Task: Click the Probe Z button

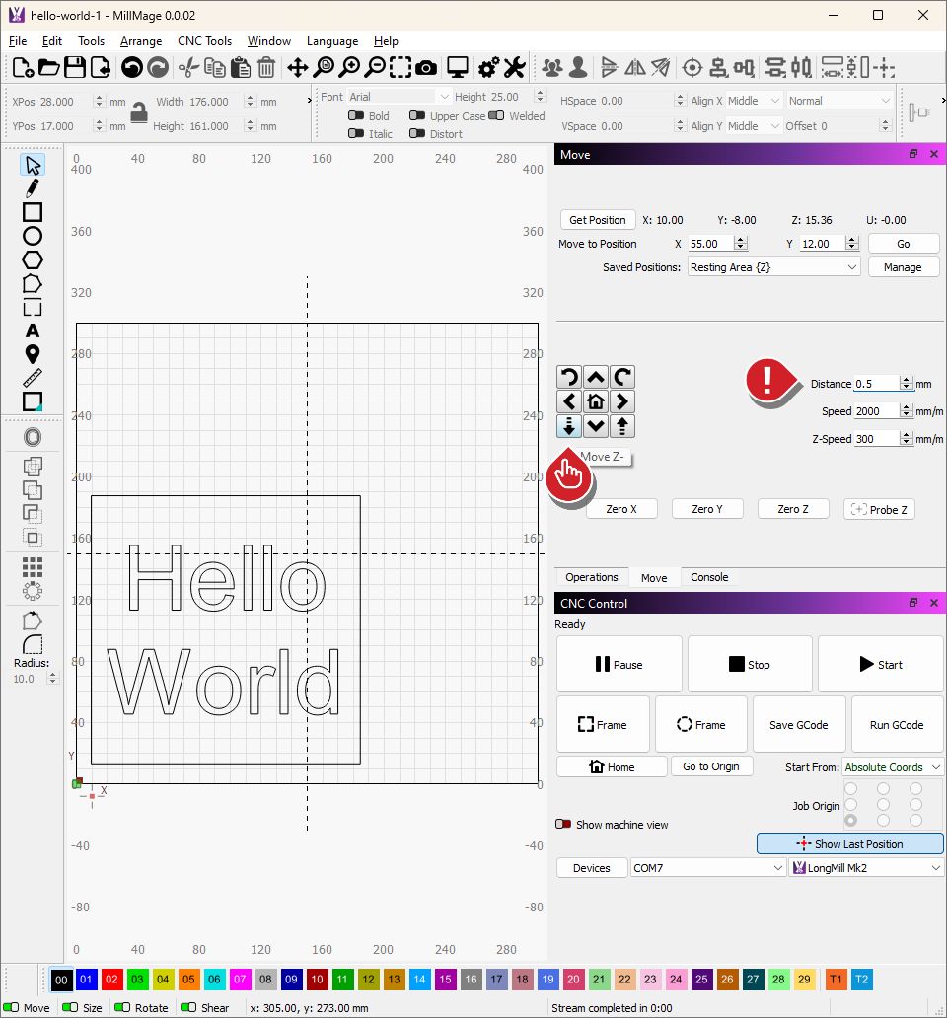Action: coord(879,509)
